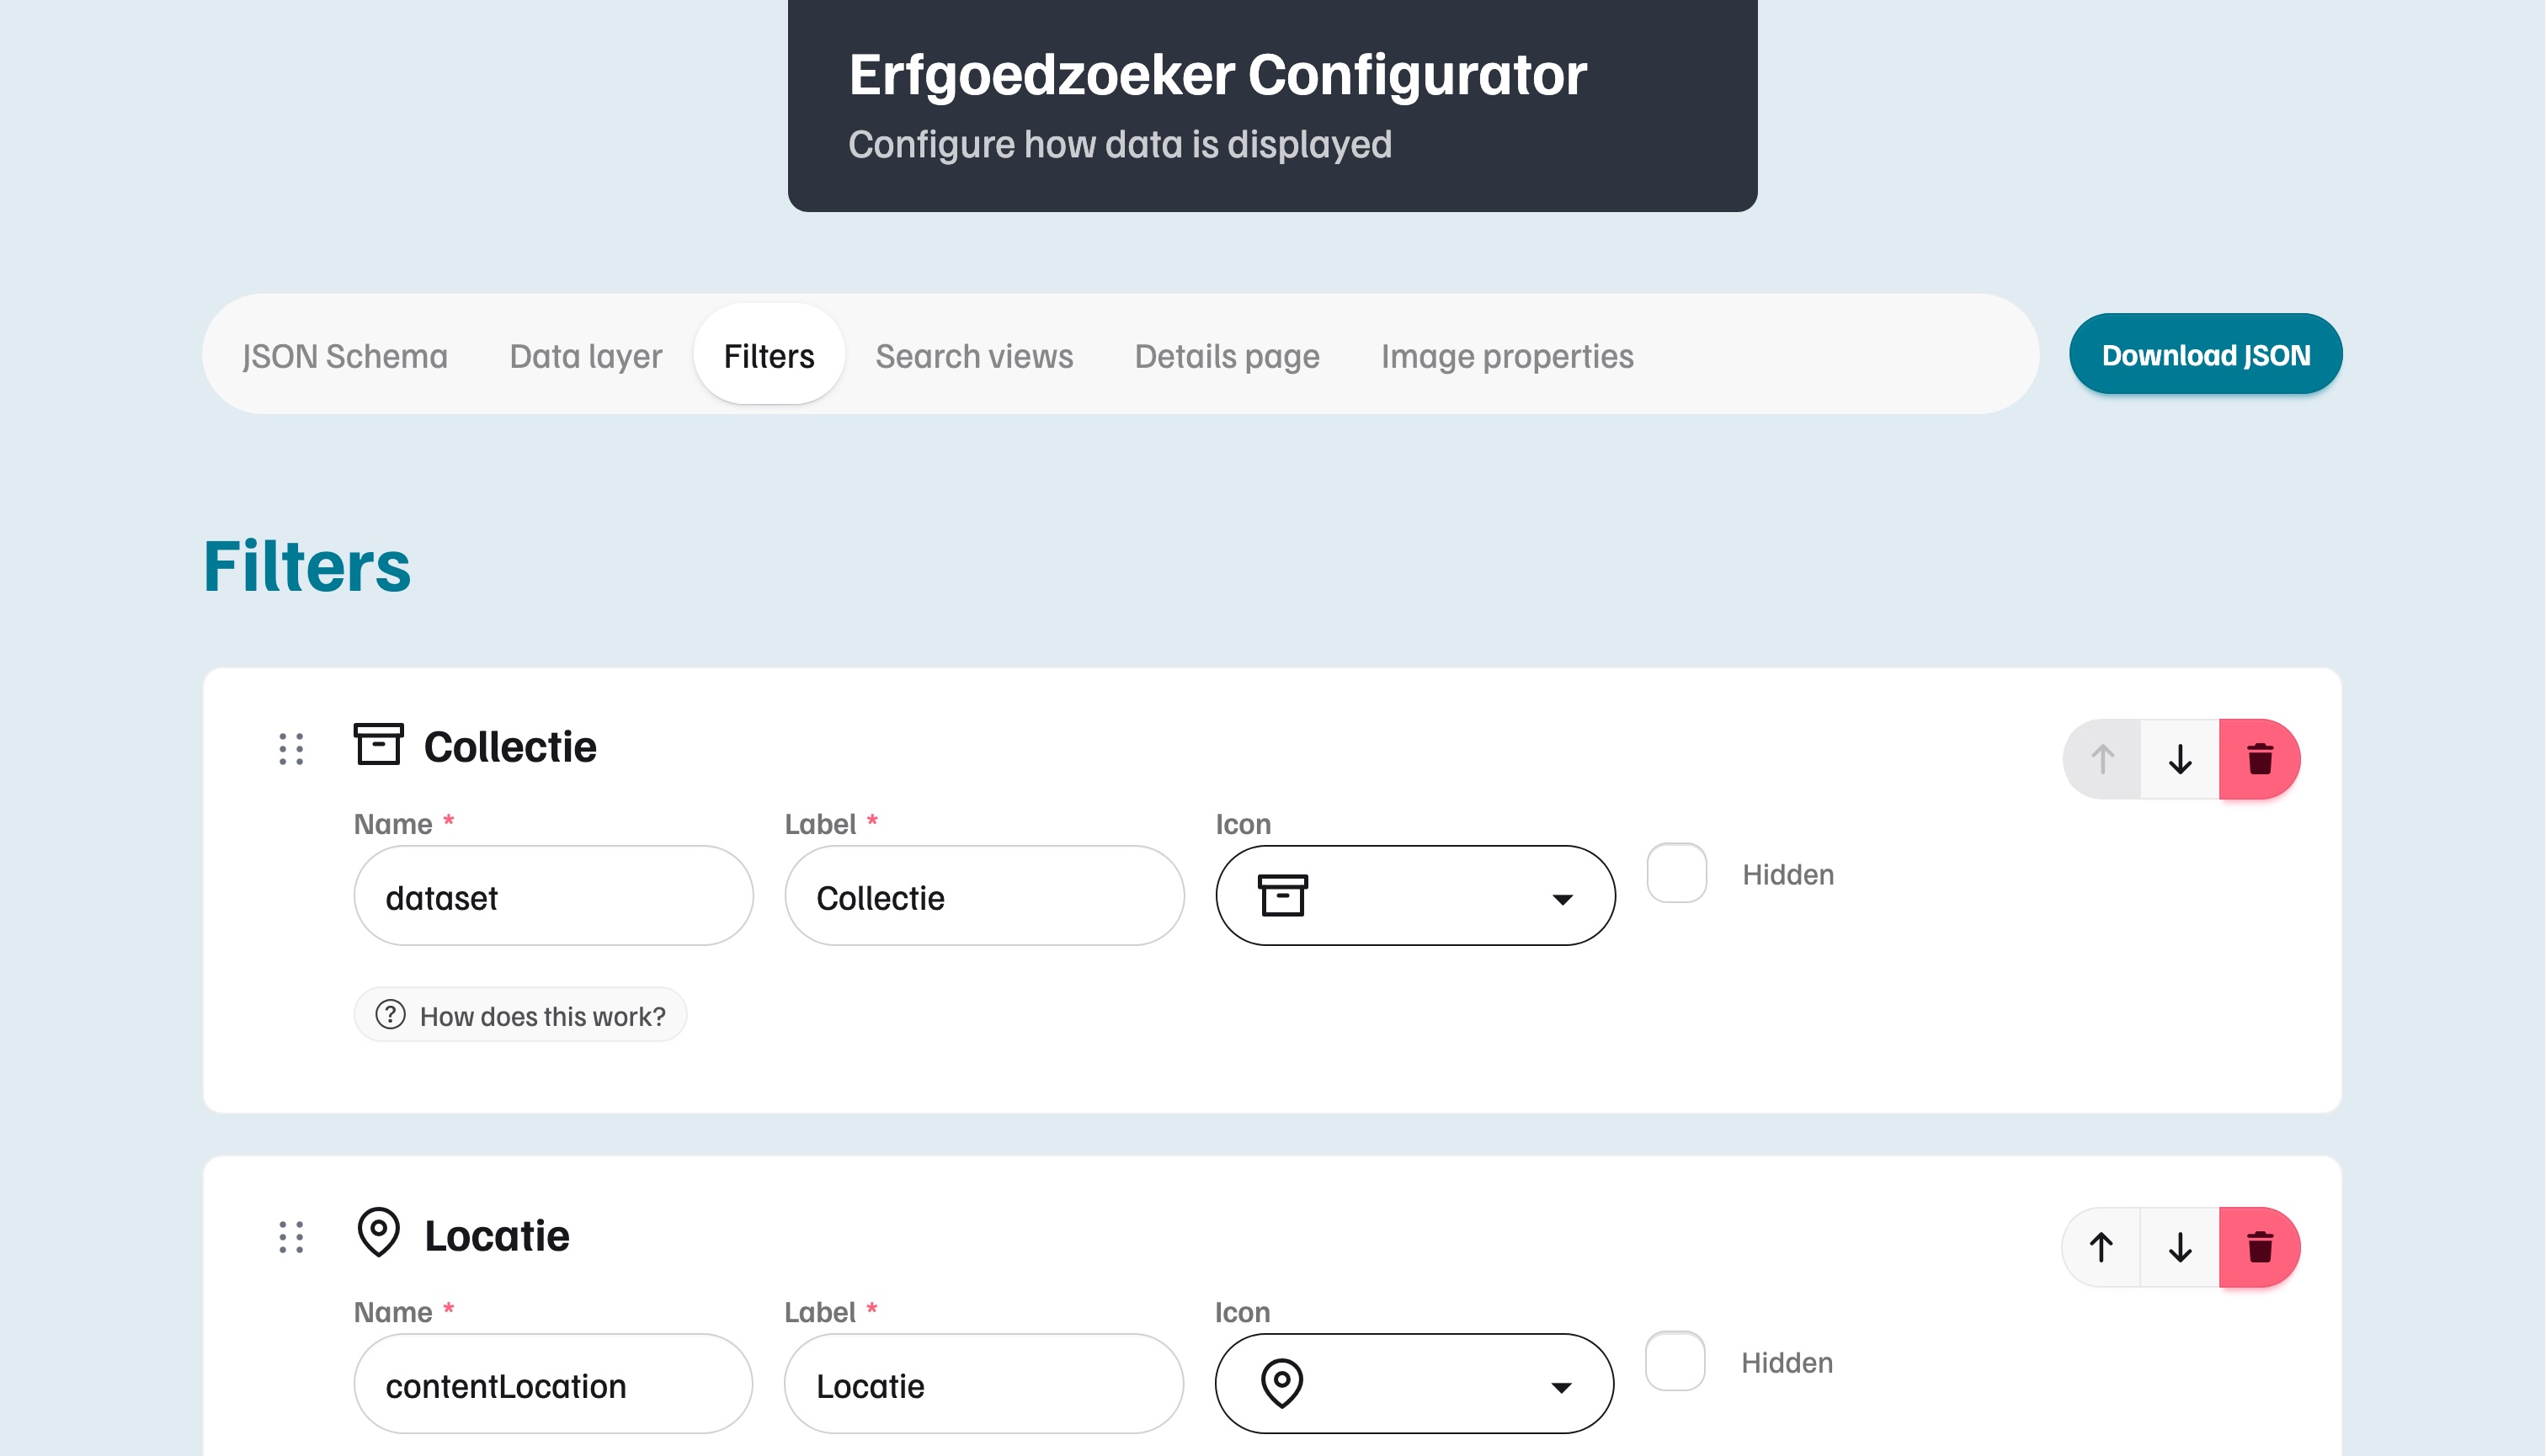Click the archive box icon beside Collectie heading
2546x1456 pixels.
[x=378, y=744]
